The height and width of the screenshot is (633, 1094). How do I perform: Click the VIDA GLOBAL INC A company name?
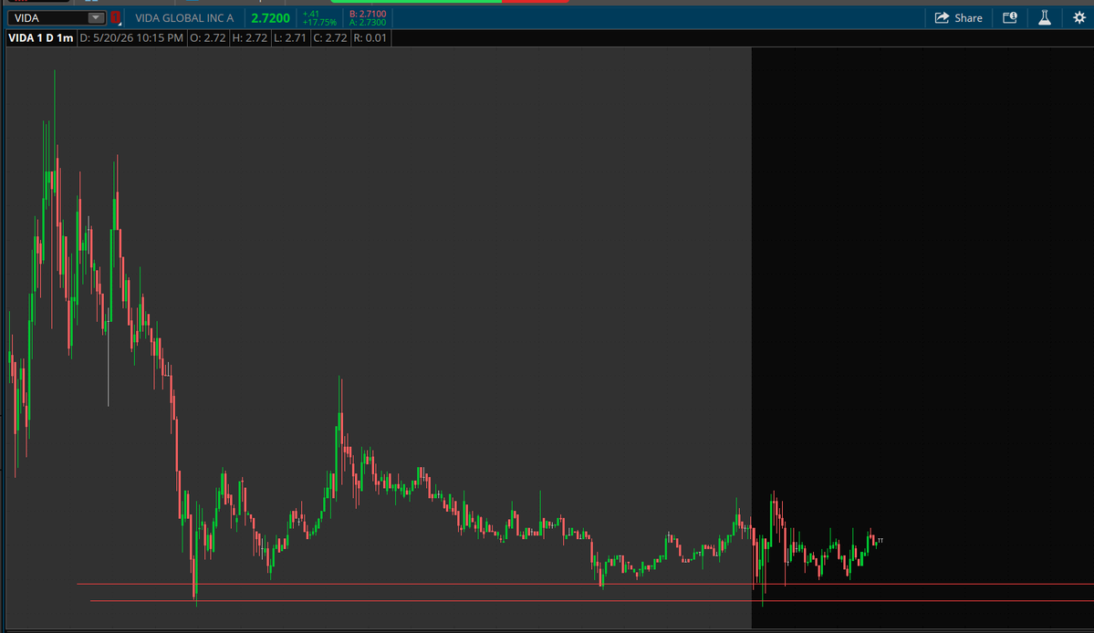[184, 18]
